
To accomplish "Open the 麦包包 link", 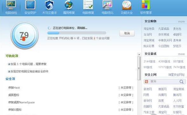I will [x=177, y=29].
